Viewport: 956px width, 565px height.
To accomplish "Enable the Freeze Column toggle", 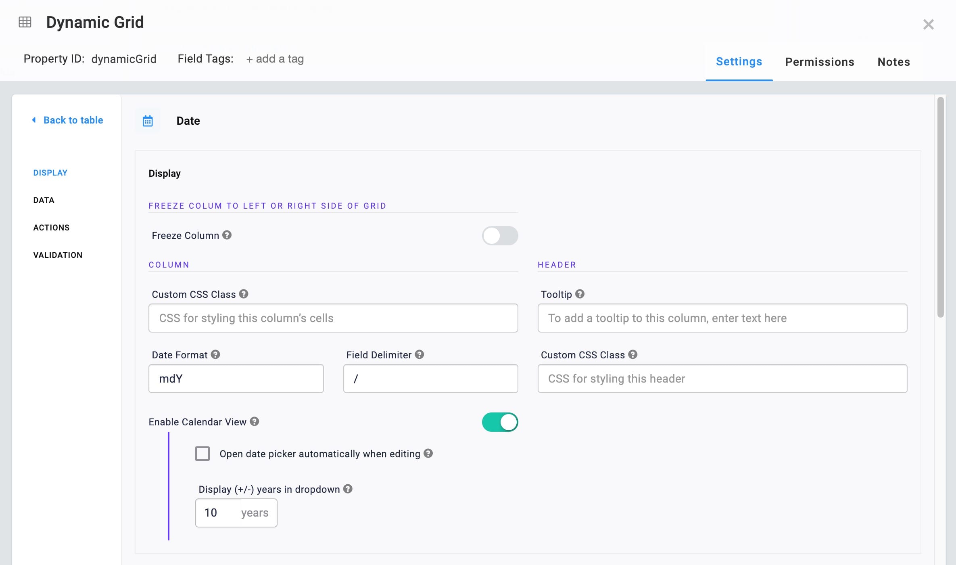I will (x=500, y=236).
